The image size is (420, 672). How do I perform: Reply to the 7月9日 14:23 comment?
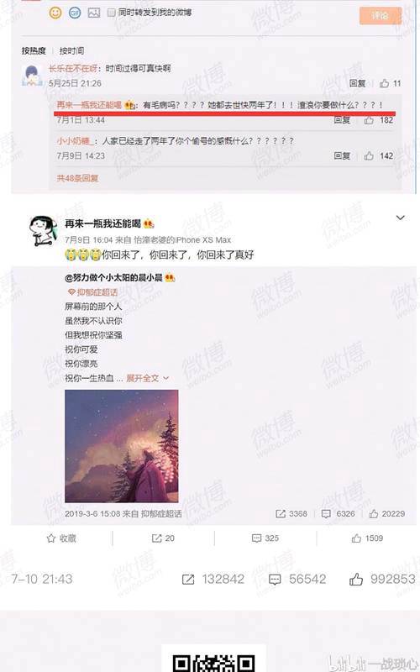[x=342, y=155]
